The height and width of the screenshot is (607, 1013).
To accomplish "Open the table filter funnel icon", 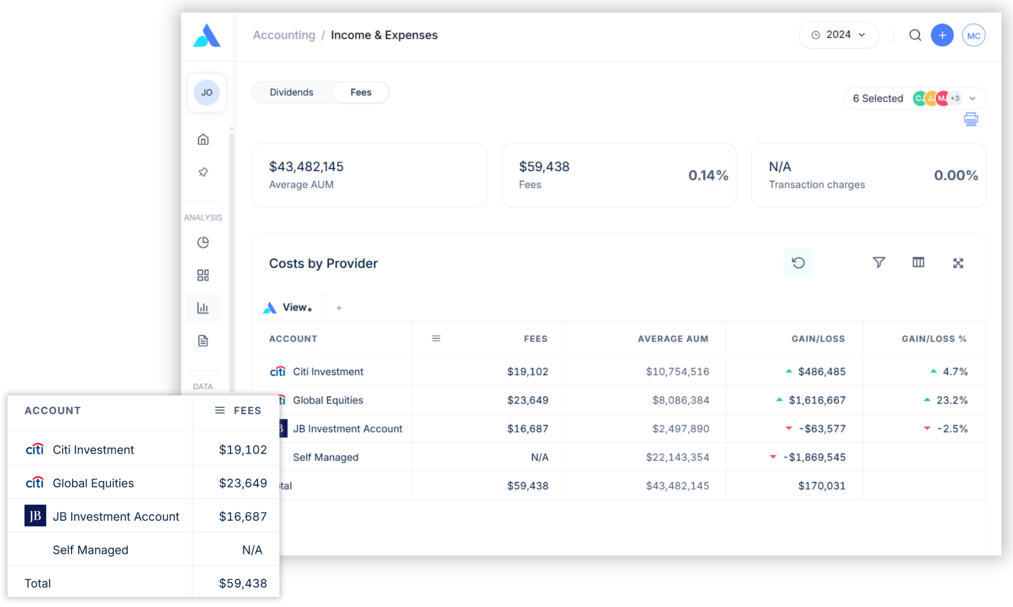I will pyautogui.click(x=879, y=262).
